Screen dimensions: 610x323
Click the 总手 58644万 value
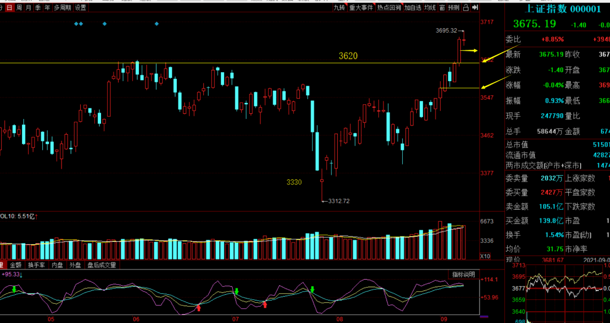[x=550, y=131]
